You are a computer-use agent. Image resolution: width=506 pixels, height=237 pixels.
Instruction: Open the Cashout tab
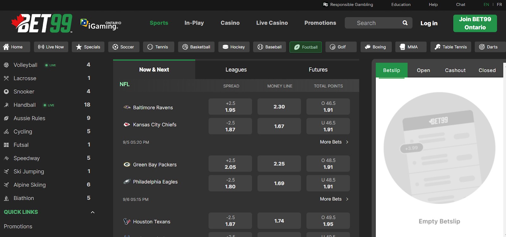[455, 70]
